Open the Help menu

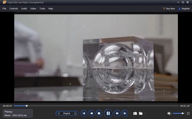(51, 9)
